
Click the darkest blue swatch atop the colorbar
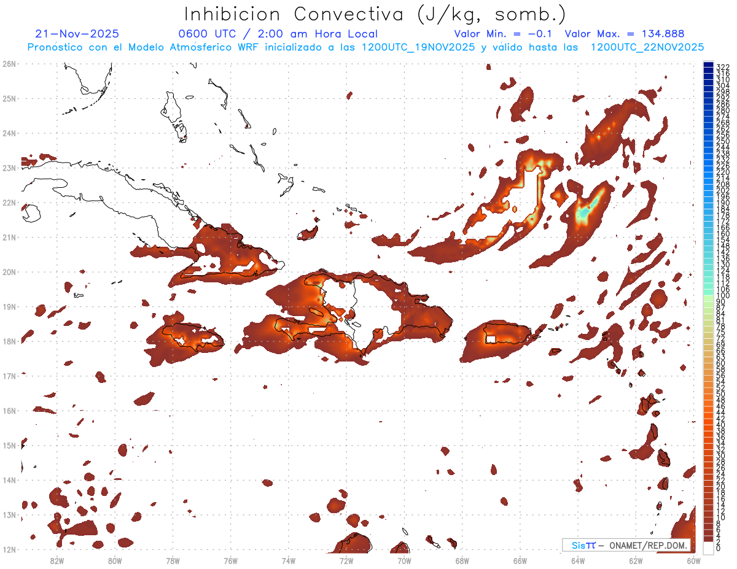(x=709, y=65)
